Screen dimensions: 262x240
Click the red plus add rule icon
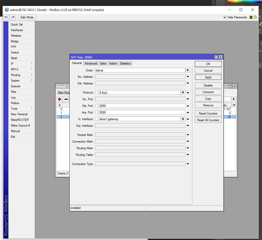(60, 99)
